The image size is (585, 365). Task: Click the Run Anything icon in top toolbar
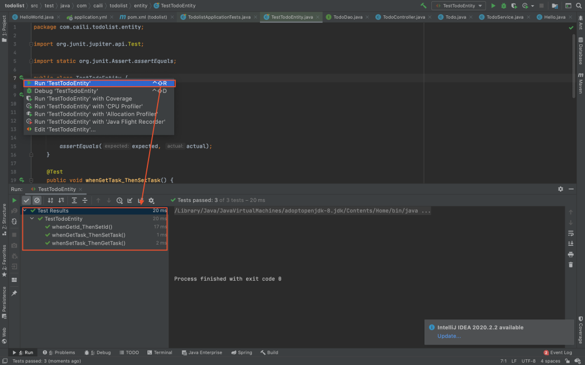(x=568, y=6)
